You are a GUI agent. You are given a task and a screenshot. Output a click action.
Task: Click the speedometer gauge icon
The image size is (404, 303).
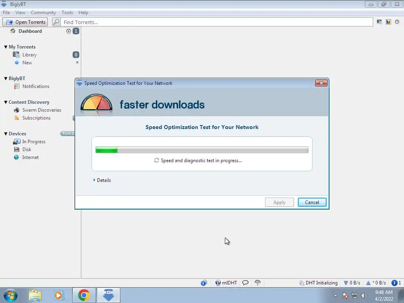point(96,104)
